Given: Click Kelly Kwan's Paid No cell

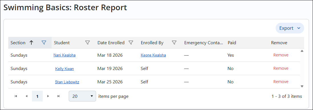Looking at the screenshot, I should pos(230,69).
